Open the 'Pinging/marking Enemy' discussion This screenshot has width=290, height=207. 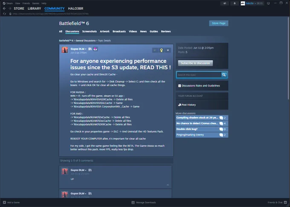point(202,135)
